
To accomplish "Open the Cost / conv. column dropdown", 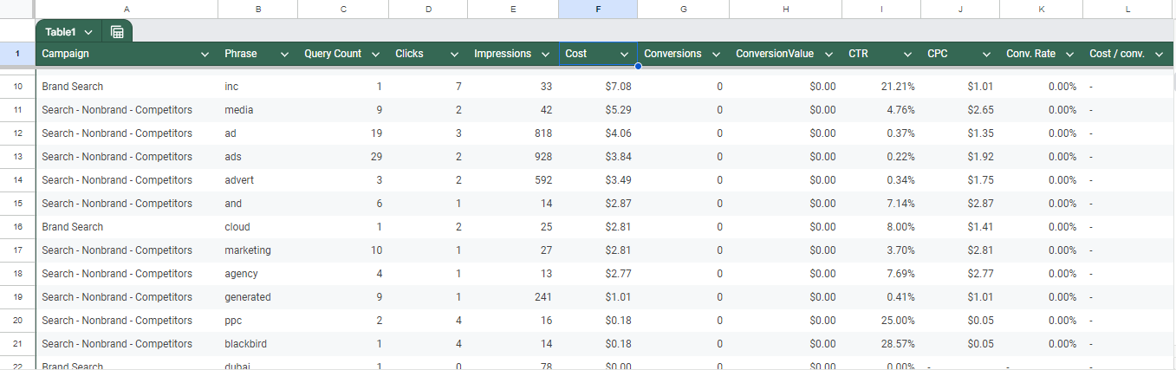I will coord(1160,54).
